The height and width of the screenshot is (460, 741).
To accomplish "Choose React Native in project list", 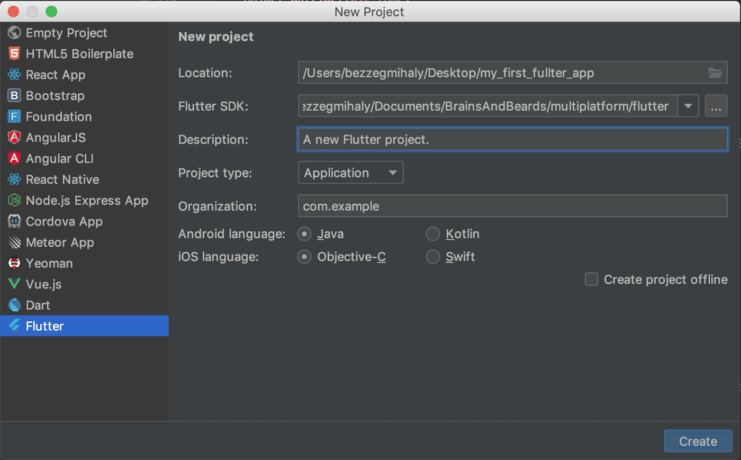I will (62, 179).
